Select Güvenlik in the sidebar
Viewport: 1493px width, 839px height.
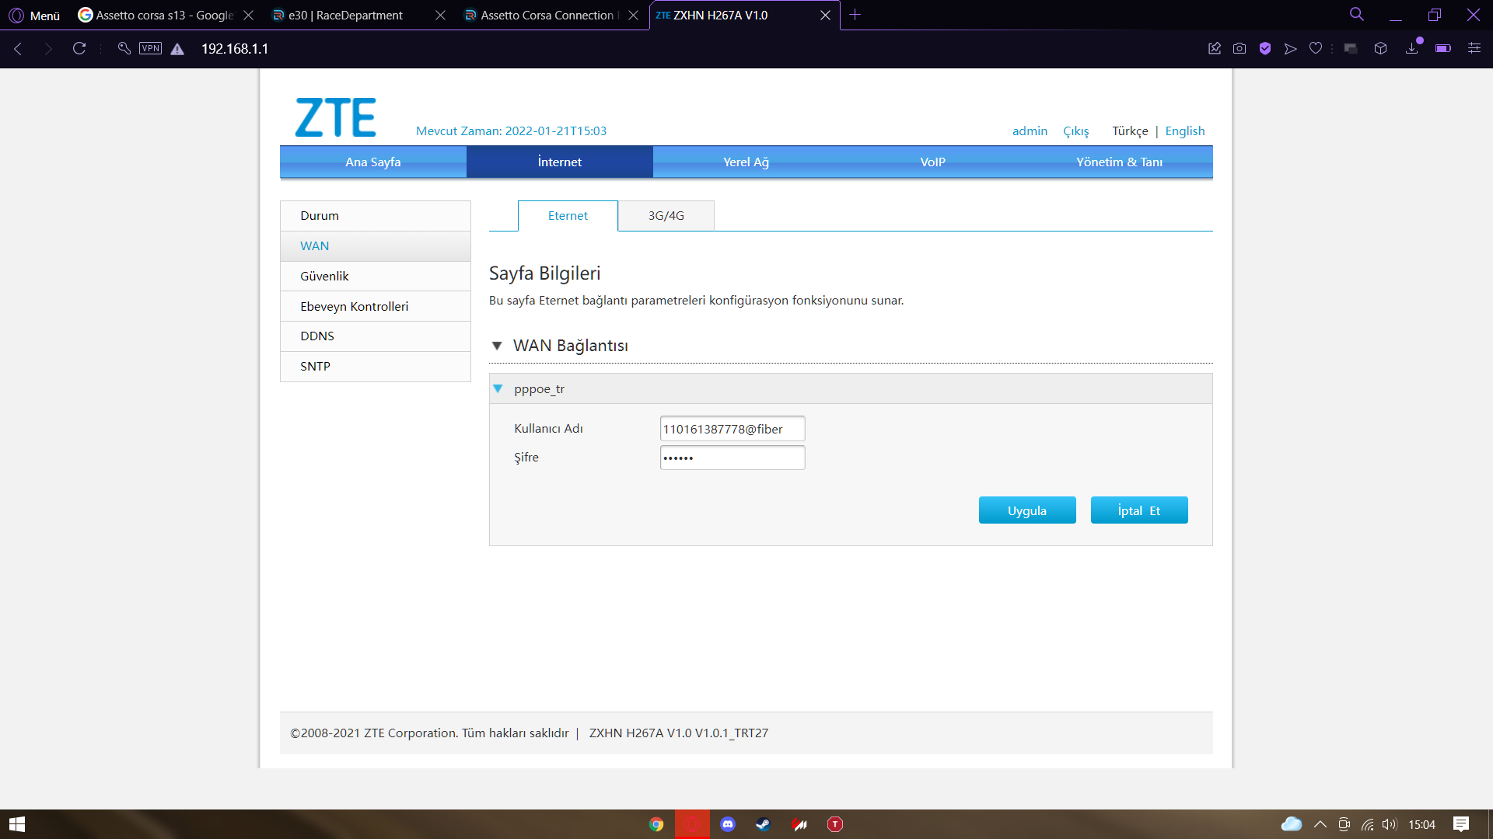pos(376,276)
